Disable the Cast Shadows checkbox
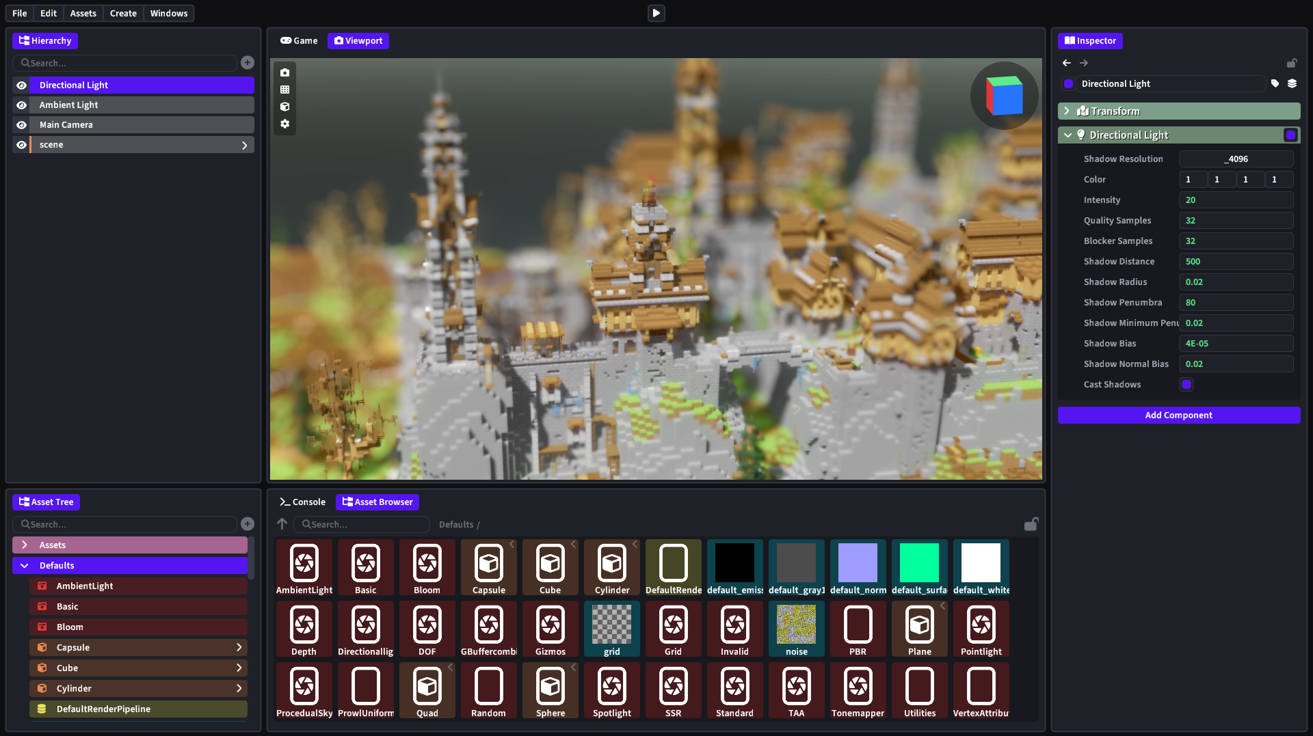The height and width of the screenshot is (736, 1313). pos(1186,384)
